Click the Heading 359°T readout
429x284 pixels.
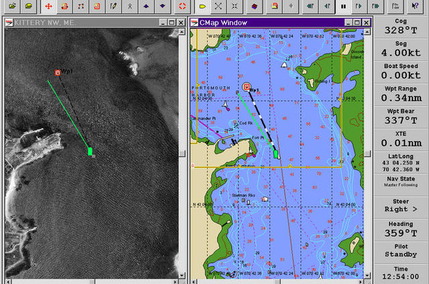click(x=401, y=230)
